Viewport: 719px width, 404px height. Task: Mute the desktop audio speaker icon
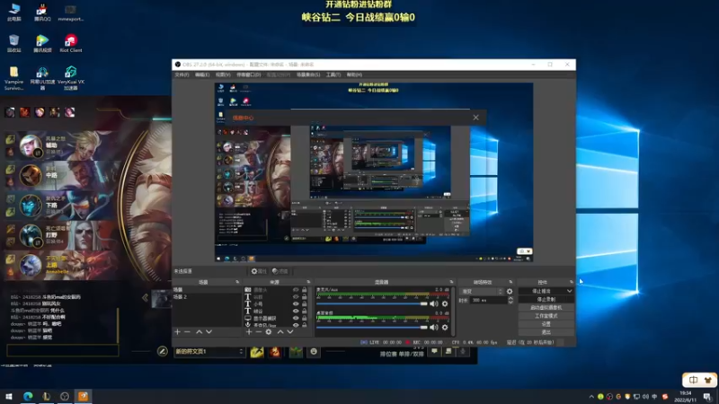point(434,327)
